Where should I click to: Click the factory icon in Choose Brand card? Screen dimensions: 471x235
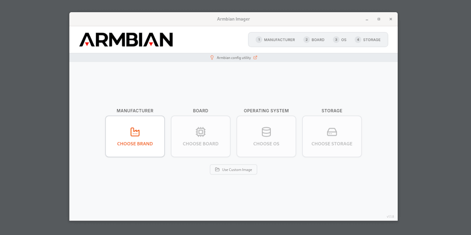135,132
